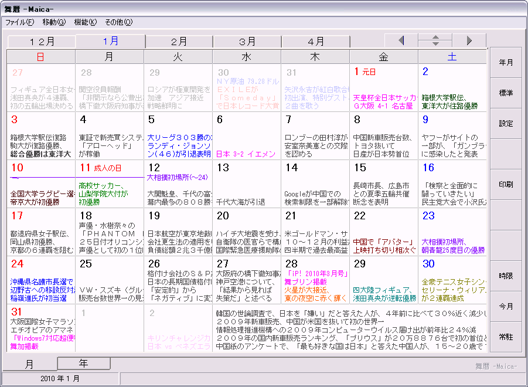Select the January 13 day cell
The height and width of the screenshot is (387, 528).
247,184
